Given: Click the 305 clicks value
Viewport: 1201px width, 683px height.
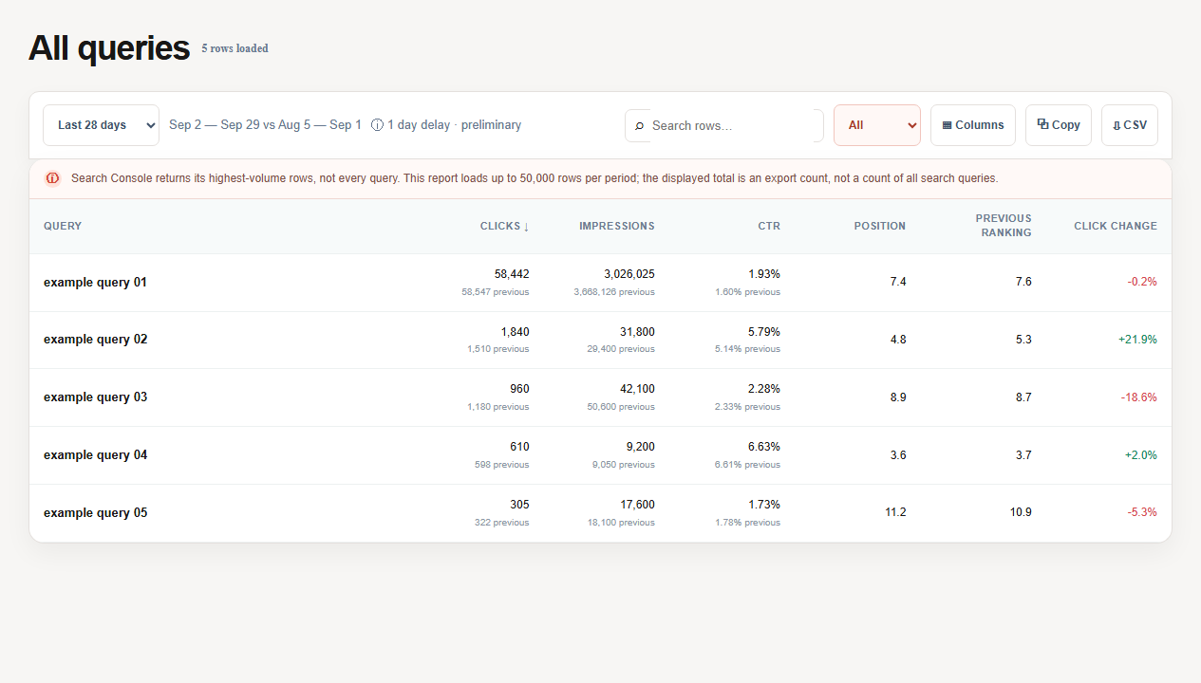Looking at the screenshot, I should coord(519,505).
